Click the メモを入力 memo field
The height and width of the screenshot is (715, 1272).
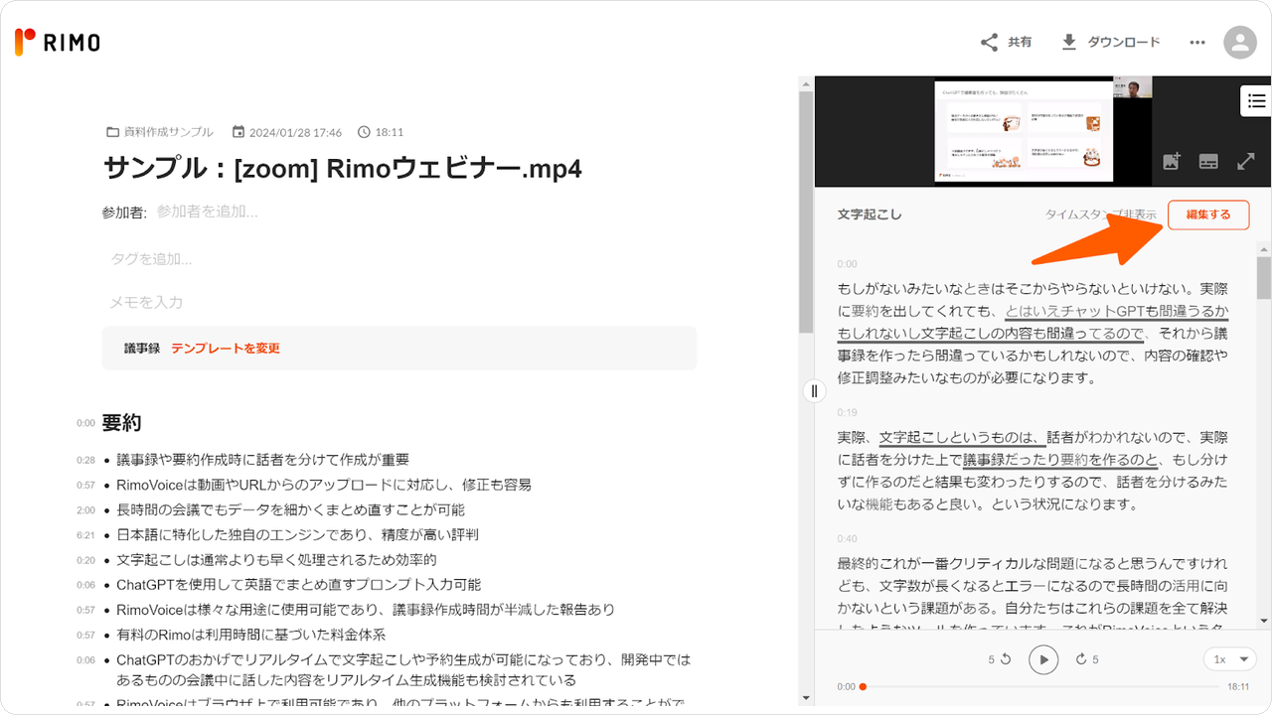click(x=146, y=302)
